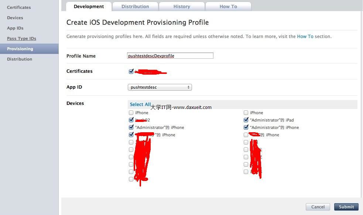Open Pass Type IDs sidebar link

coord(21,38)
